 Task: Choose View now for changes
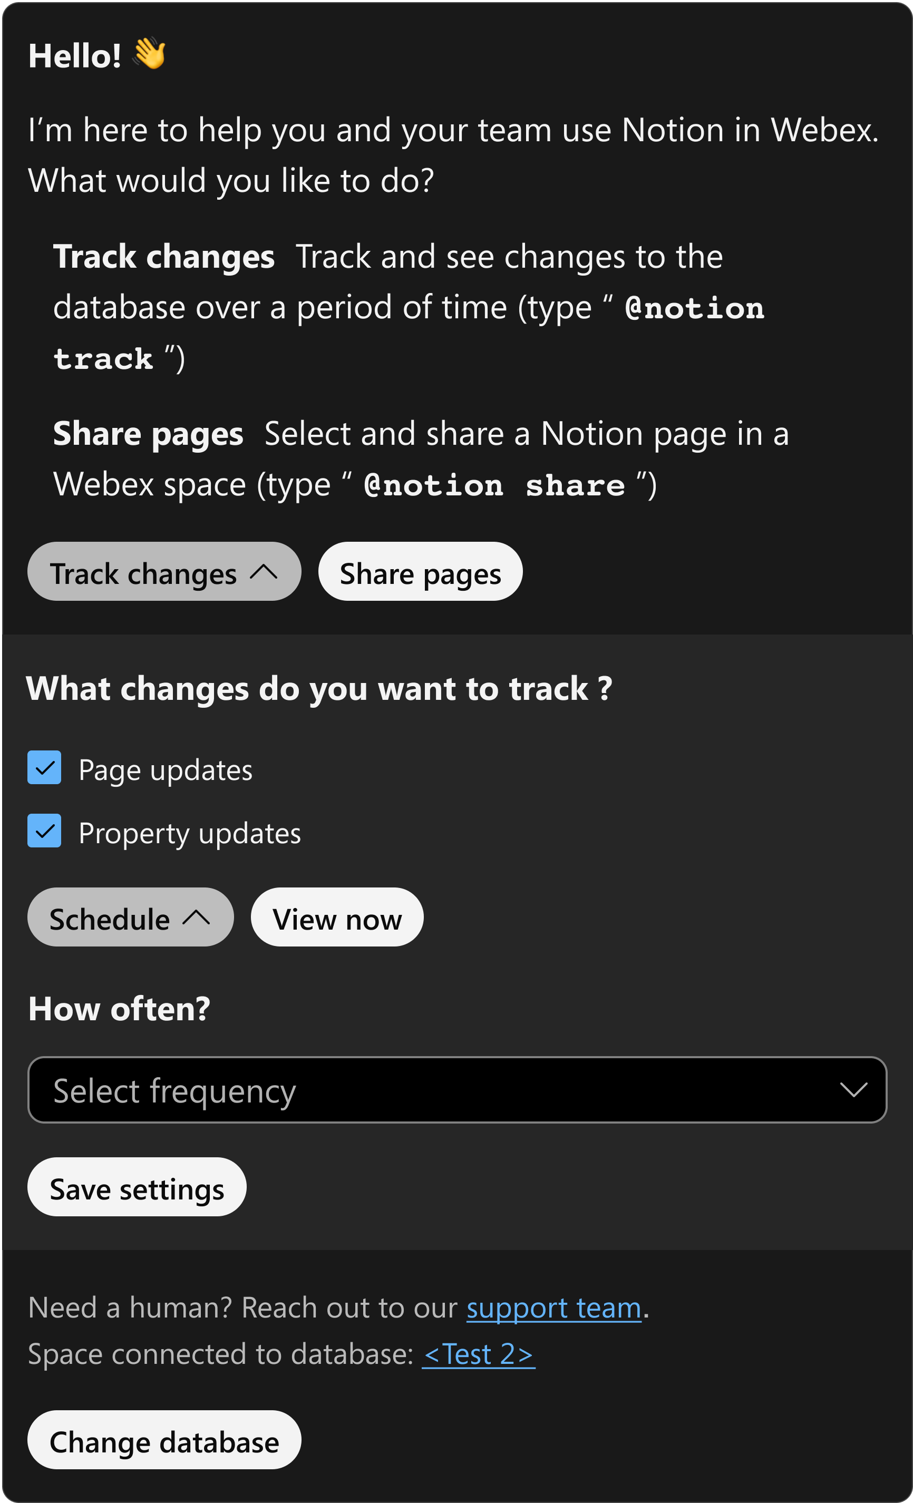click(337, 918)
